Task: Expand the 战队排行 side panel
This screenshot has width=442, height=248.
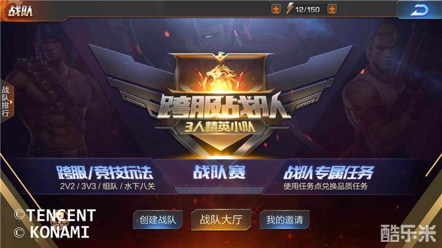Action: (6, 102)
